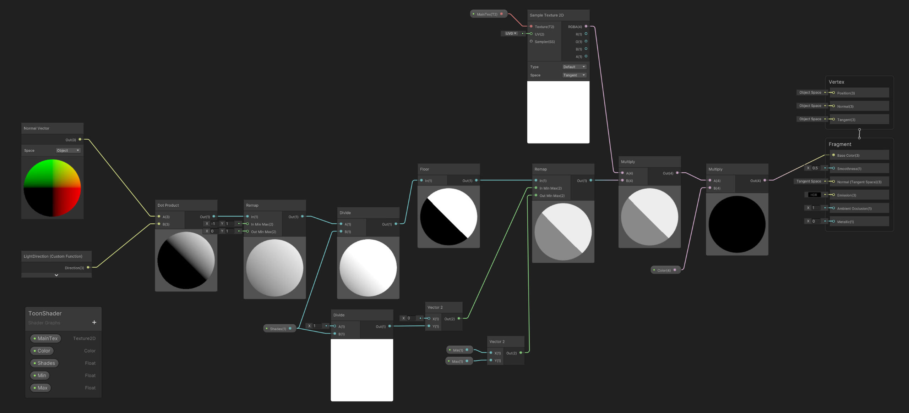Expand the LightDirection node chevron
The image size is (909, 413).
click(56, 275)
